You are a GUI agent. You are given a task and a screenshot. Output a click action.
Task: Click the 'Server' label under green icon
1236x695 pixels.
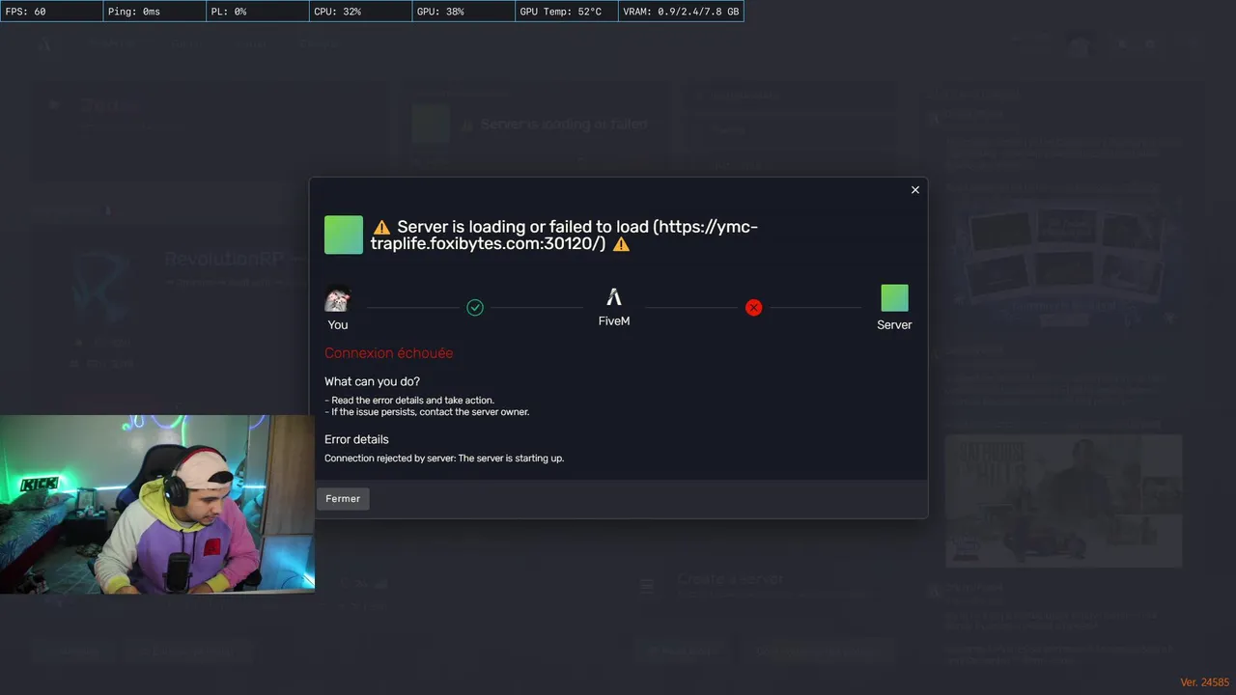point(894,325)
